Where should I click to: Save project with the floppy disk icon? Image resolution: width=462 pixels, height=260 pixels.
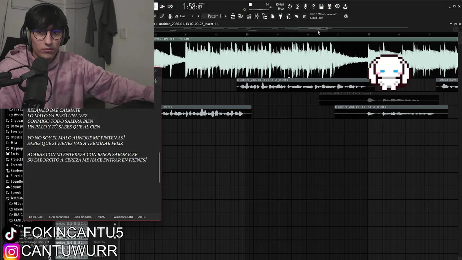click(x=321, y=6)
